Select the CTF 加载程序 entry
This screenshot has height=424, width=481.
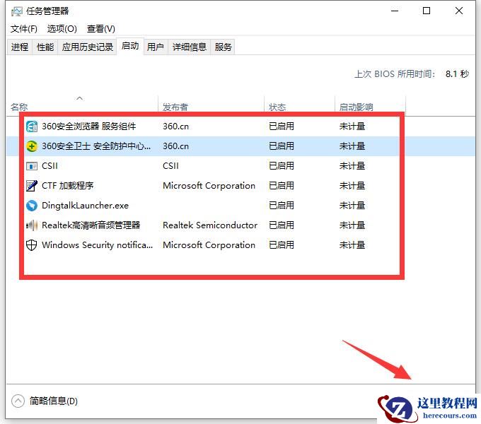(x=67, y=186)
